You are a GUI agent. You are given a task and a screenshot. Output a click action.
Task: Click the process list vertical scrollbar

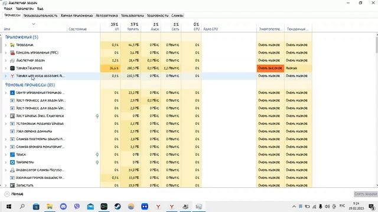[x=377, y=111]
